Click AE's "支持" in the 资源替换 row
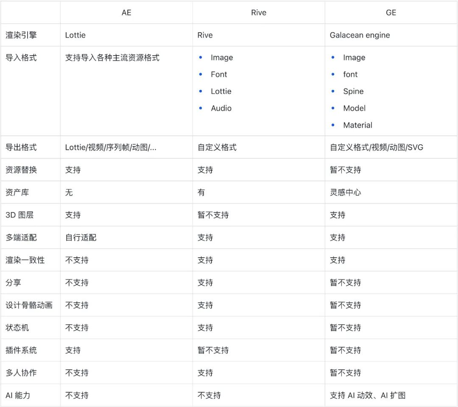458x407 pixels. [73, 170]
